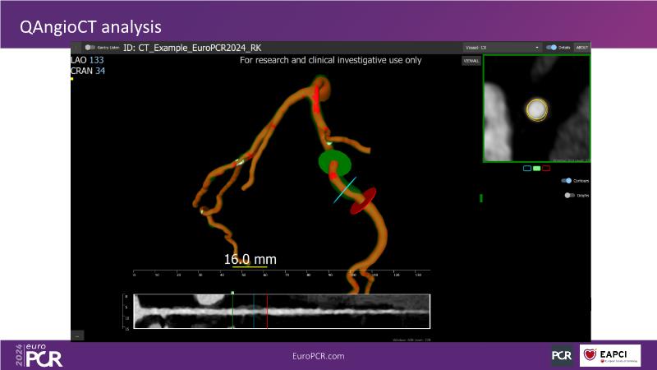This screenshot has width=657, height=370.
Task: Click the green marker line in straightened view
Action: 232,312
